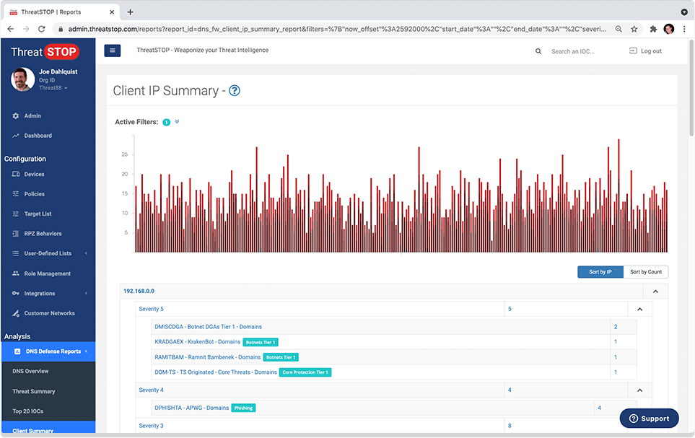695x438 pixels.
Task: Click the Core Protection Tier 1 tag badge
Action: click(x=305, y=372)
